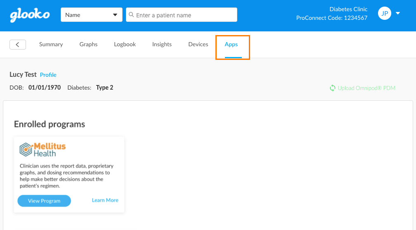Screen dimensions: 416x230
Task: Click the Upload Omnipod PDM link
Action: [x=366, y=88]
